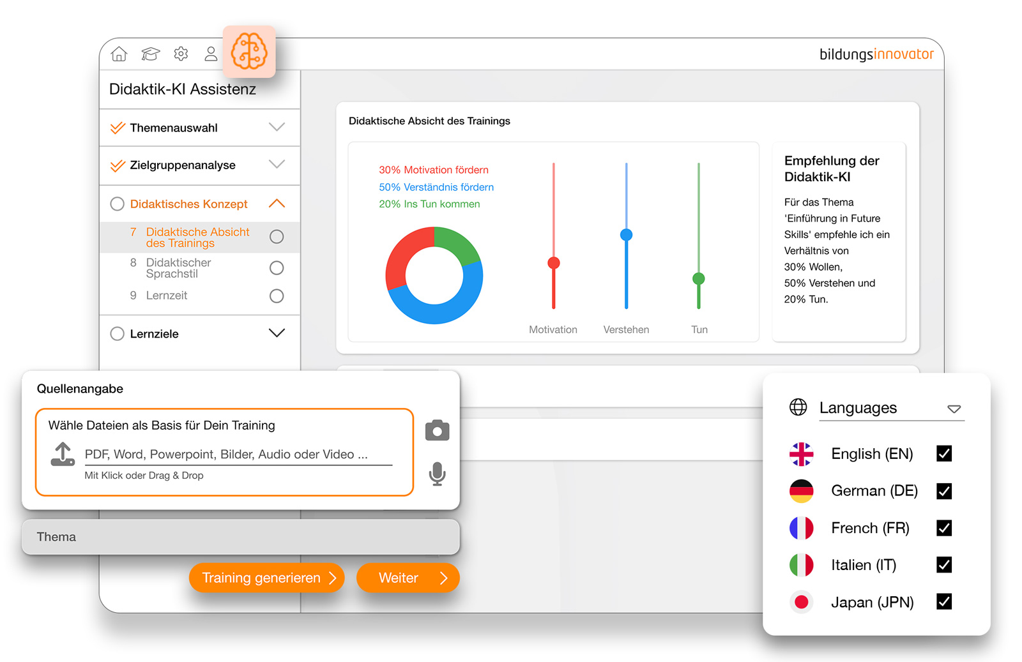Click the upload arrow icon
The image size is (1022, 662).
(x=63, y=454)
